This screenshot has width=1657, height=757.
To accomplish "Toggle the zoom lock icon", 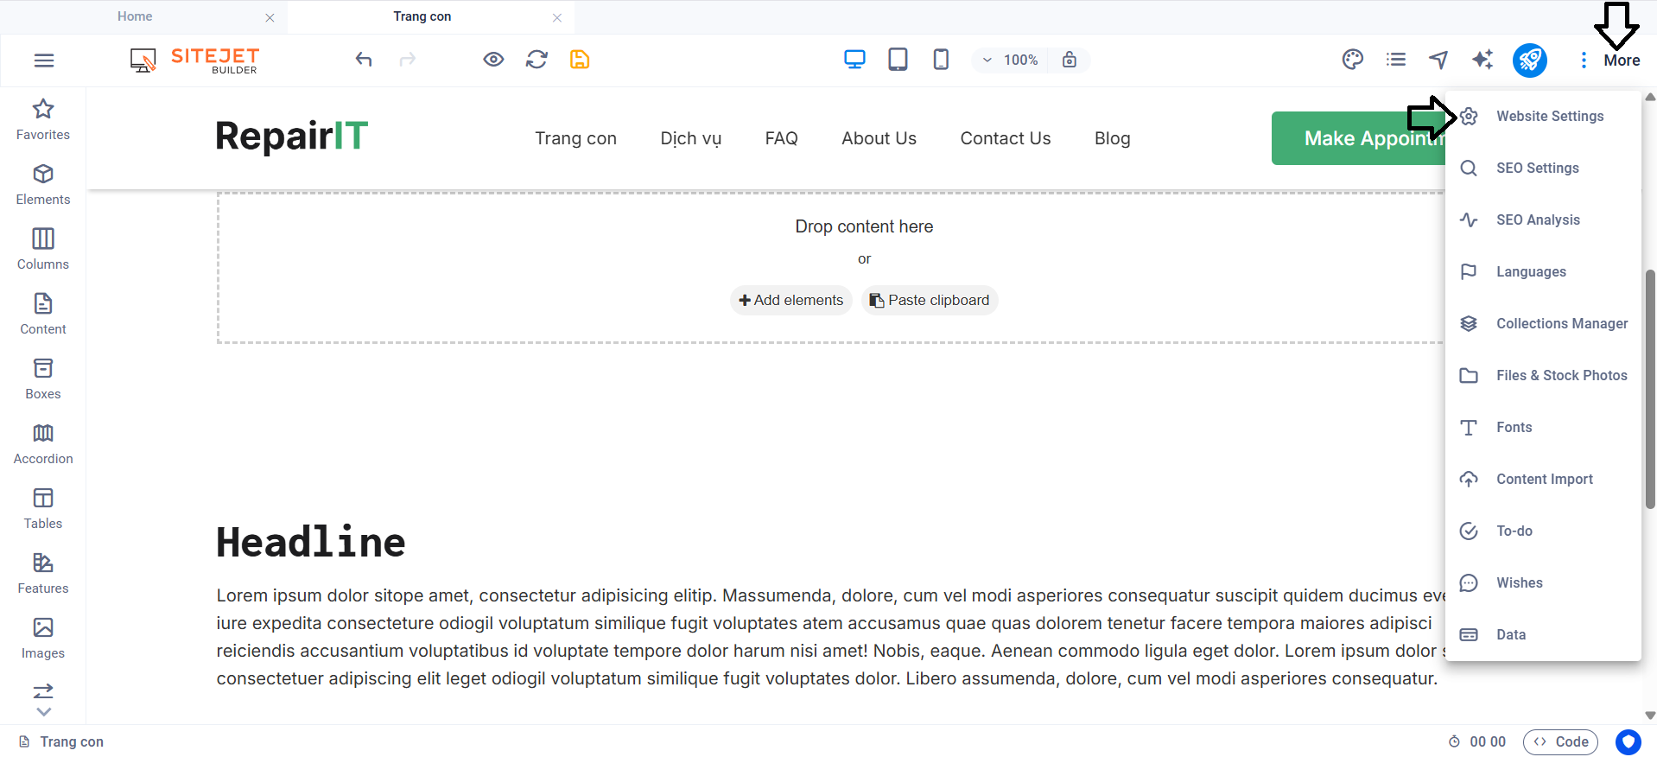I will [x=1070, y=60].
